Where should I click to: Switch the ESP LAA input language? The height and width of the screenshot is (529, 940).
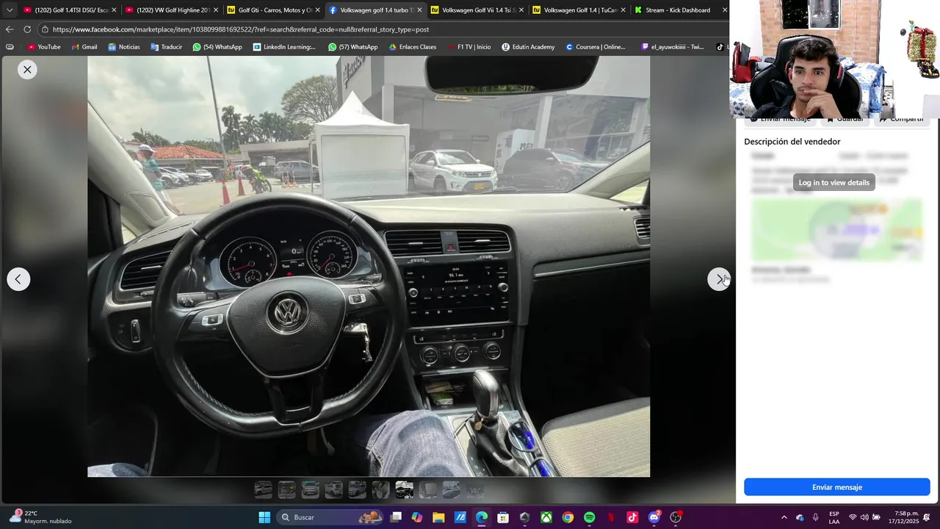834,517
